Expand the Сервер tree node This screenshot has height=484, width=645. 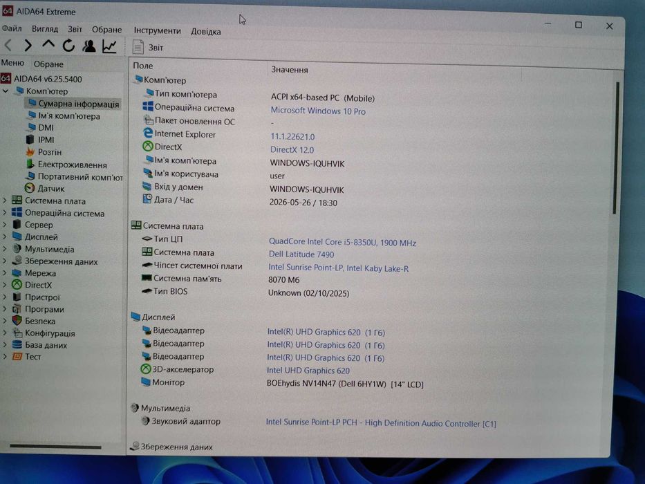pos(5,225)
